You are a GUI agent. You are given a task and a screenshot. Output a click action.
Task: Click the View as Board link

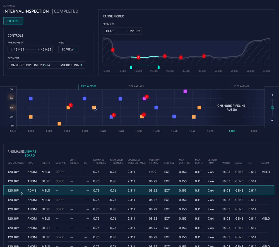click(30, 153)
